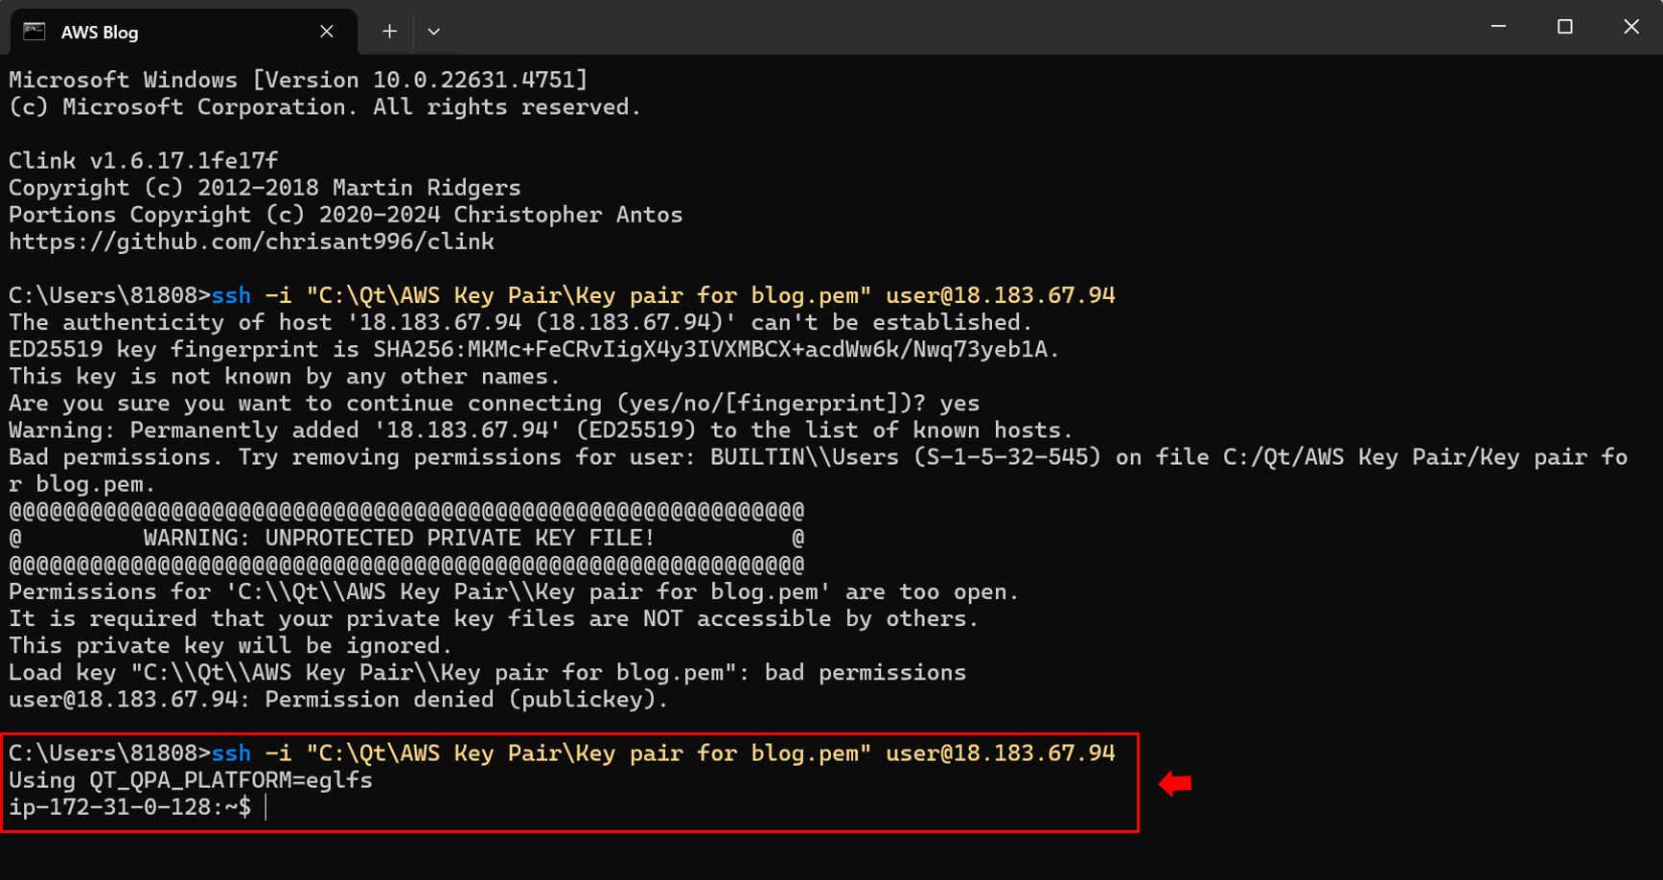
Task: Place cursor at the ip-172-31-0-128 prompt
Action: click(x=266, y=807)
